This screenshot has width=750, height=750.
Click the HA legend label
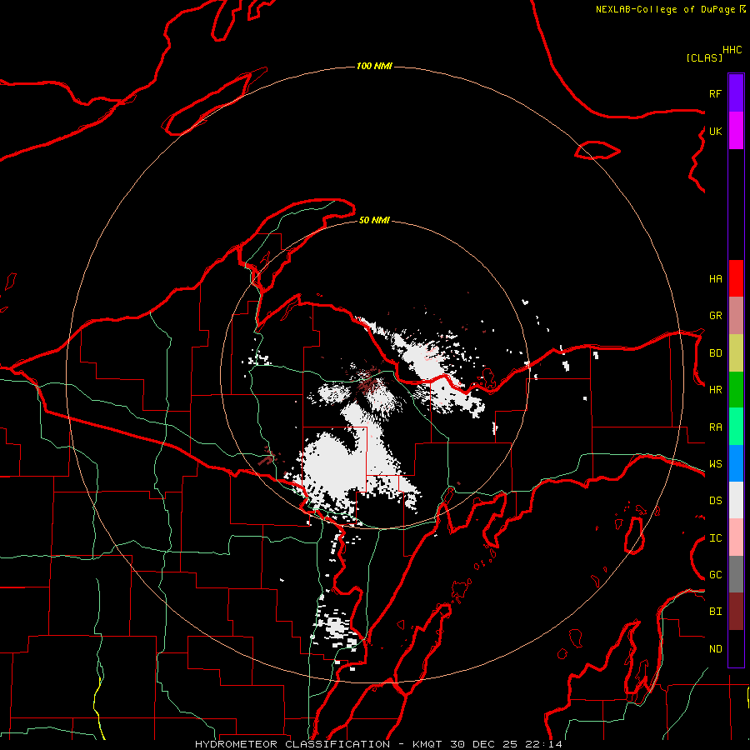(715, 278)
